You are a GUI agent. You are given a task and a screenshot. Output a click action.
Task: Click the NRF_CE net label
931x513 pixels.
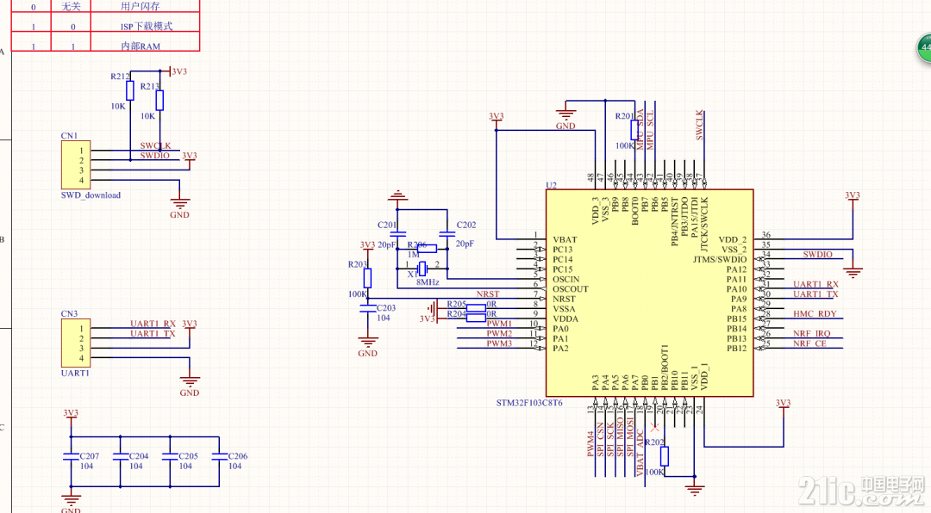point(809,343)
